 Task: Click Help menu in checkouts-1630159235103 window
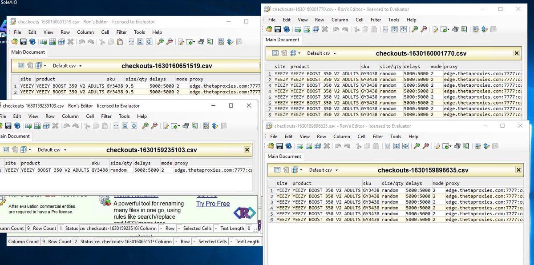142,116
